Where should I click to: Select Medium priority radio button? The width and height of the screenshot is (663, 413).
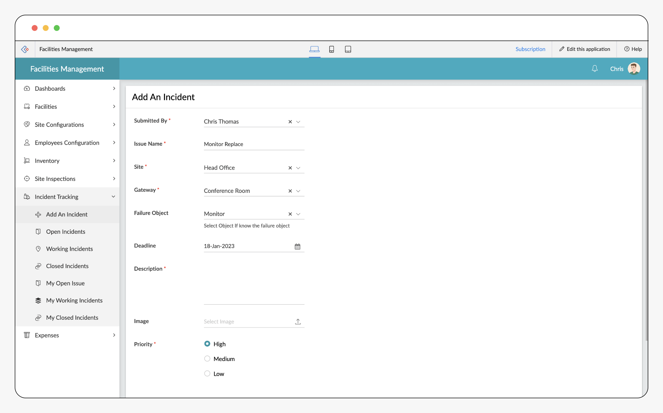click(x=207, y=359)
